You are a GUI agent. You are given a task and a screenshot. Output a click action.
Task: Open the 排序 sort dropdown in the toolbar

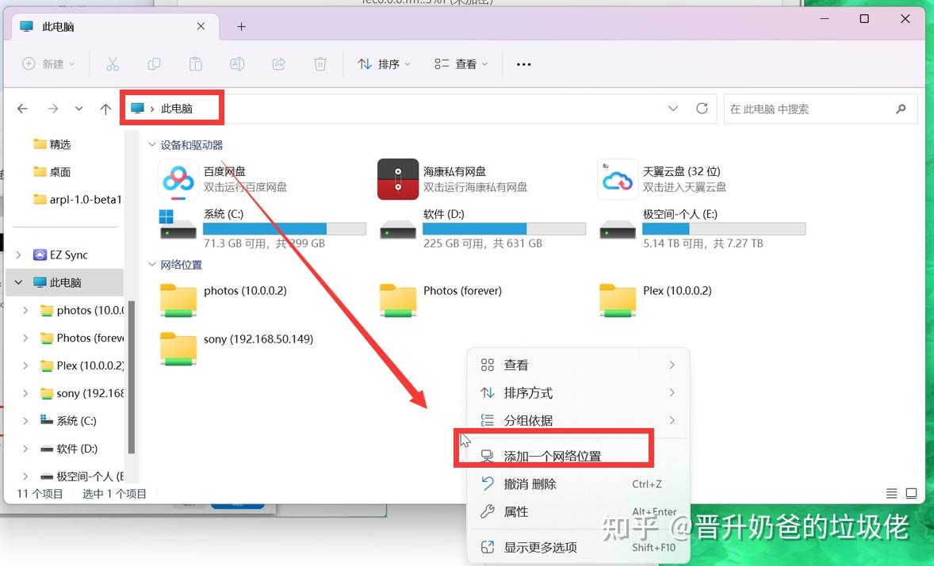tap(384, 63)
